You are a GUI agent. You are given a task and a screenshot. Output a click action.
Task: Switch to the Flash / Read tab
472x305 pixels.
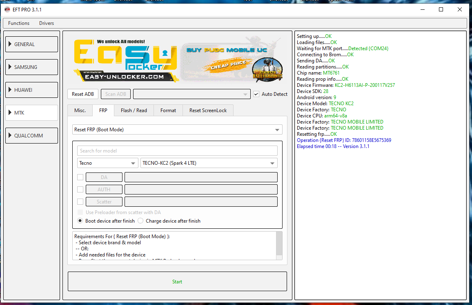tap(134, 110)
